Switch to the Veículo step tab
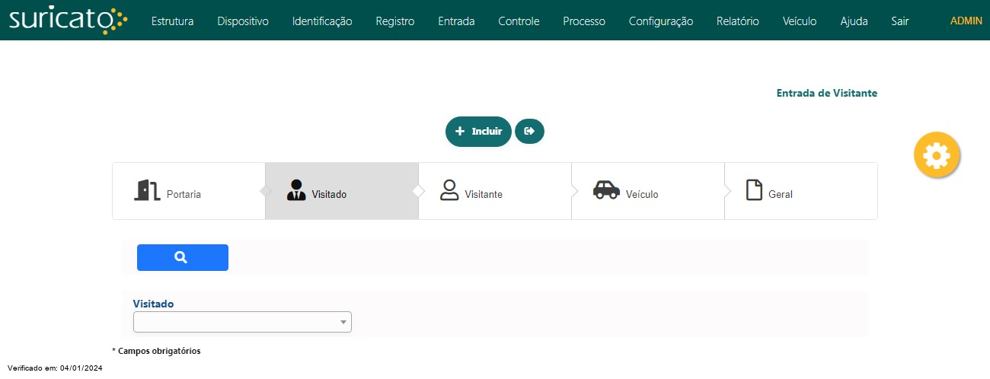The height and width of the screenshot is (379, 990). 648,191
